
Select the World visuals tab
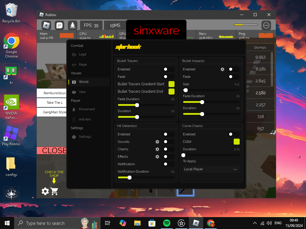tap(89, 82)
